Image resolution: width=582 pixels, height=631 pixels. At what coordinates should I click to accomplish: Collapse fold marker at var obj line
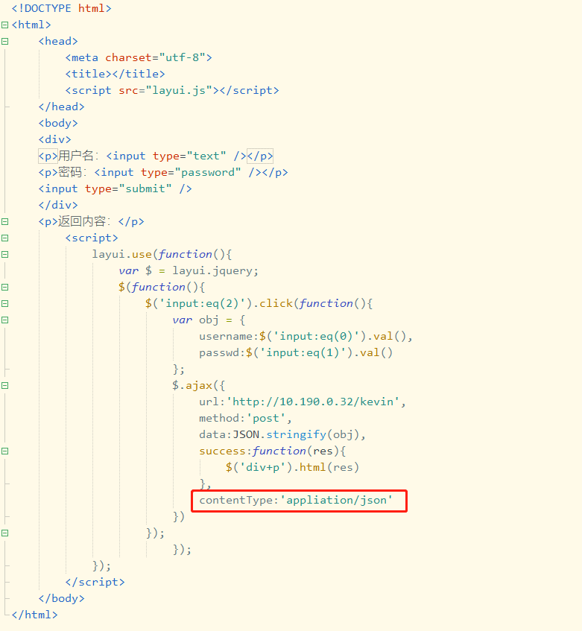pyautogui.click(x=4, y=320)
